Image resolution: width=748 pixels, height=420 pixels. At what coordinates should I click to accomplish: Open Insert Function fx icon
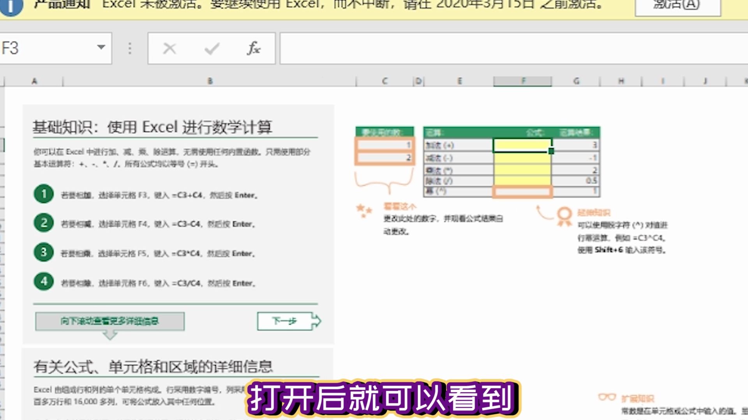[254, 49]
